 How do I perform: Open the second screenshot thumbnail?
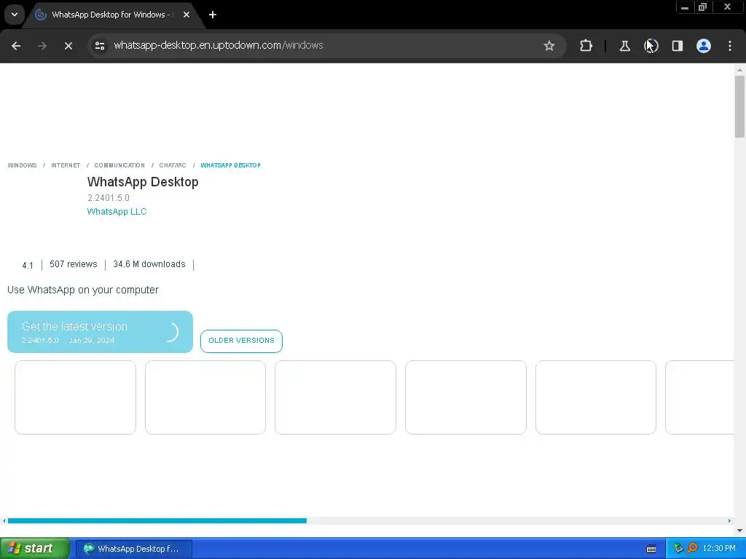pos(205,397)
